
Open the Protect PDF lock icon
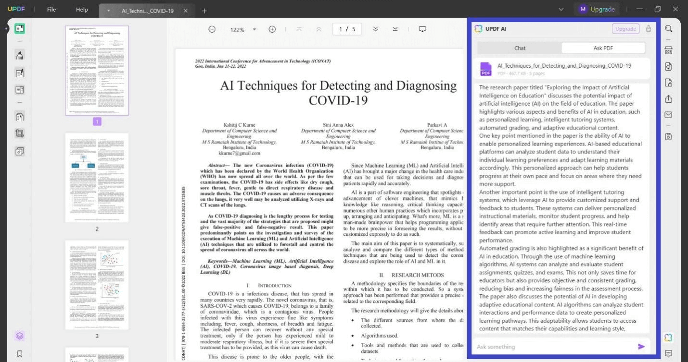pos(668,83)
